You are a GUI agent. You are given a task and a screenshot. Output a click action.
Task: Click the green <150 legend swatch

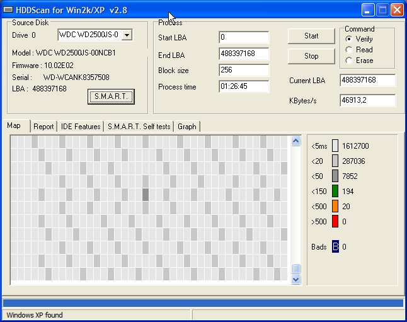point(335,191)
